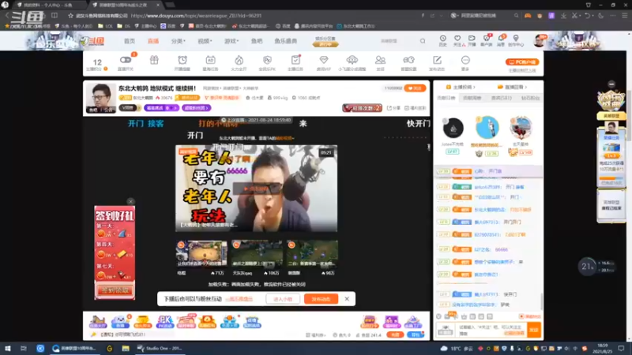This screenshot has width=632, height=355.
Task: Click the user avatar in header
Action: point(539,41)
